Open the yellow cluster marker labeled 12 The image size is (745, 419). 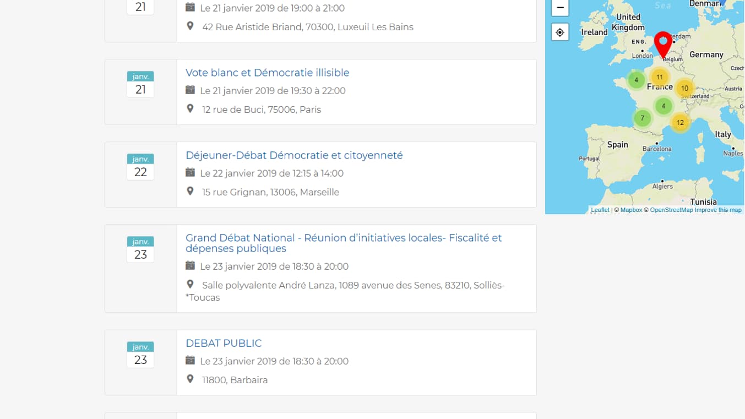(x=680, y=122)
